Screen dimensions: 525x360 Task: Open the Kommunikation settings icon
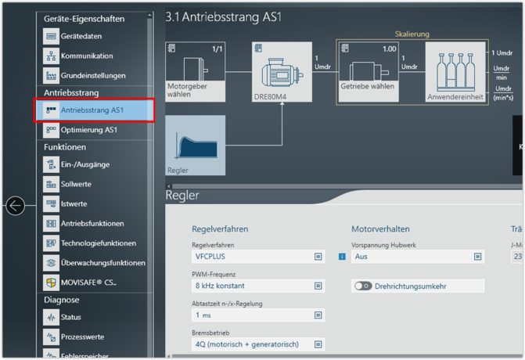pos(51,56)
